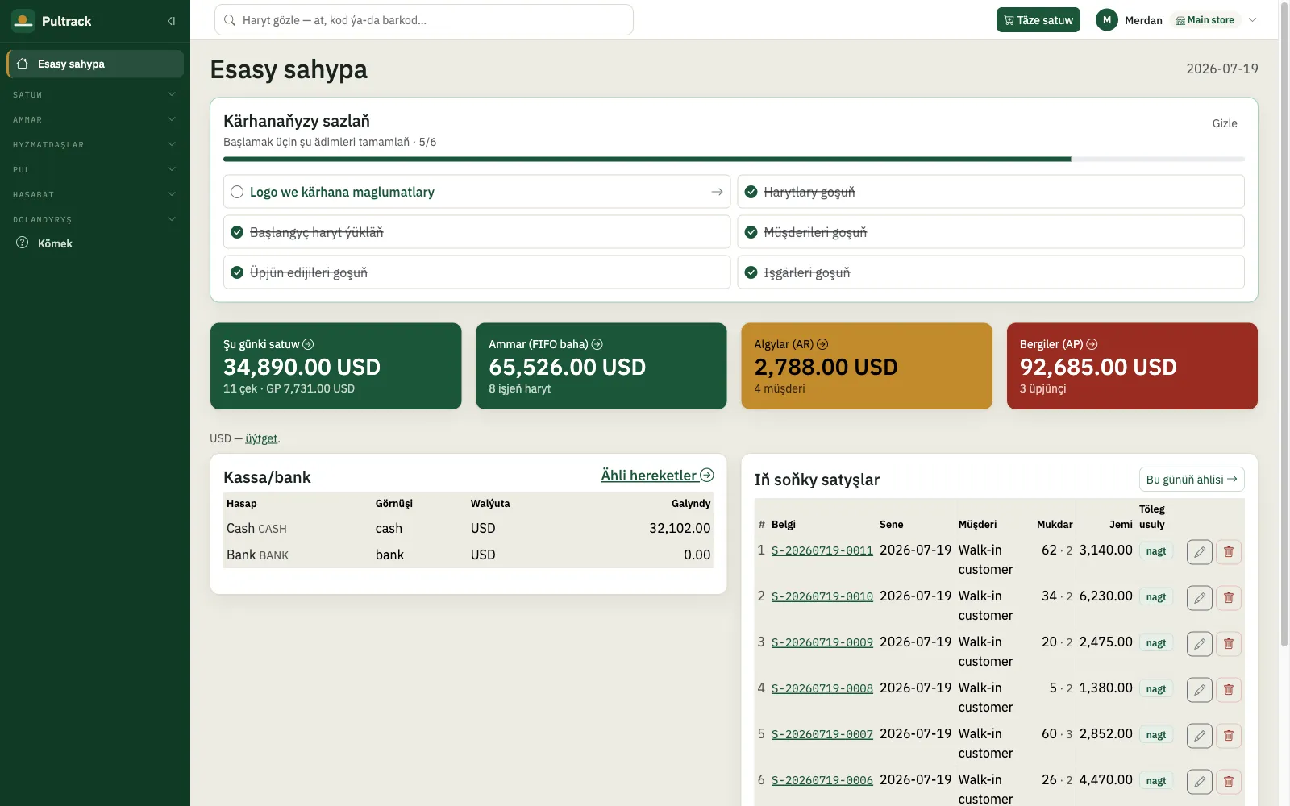1290x806 pixels.
Task: Edit sale S-20260719-0007 with the pencil icon
Action: 1200,736
